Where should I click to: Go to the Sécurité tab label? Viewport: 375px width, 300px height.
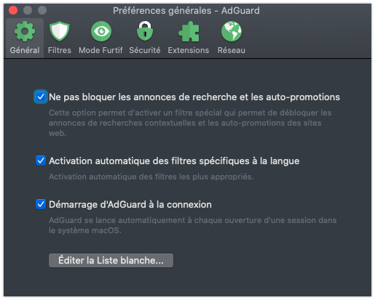(x=145, y=50)
